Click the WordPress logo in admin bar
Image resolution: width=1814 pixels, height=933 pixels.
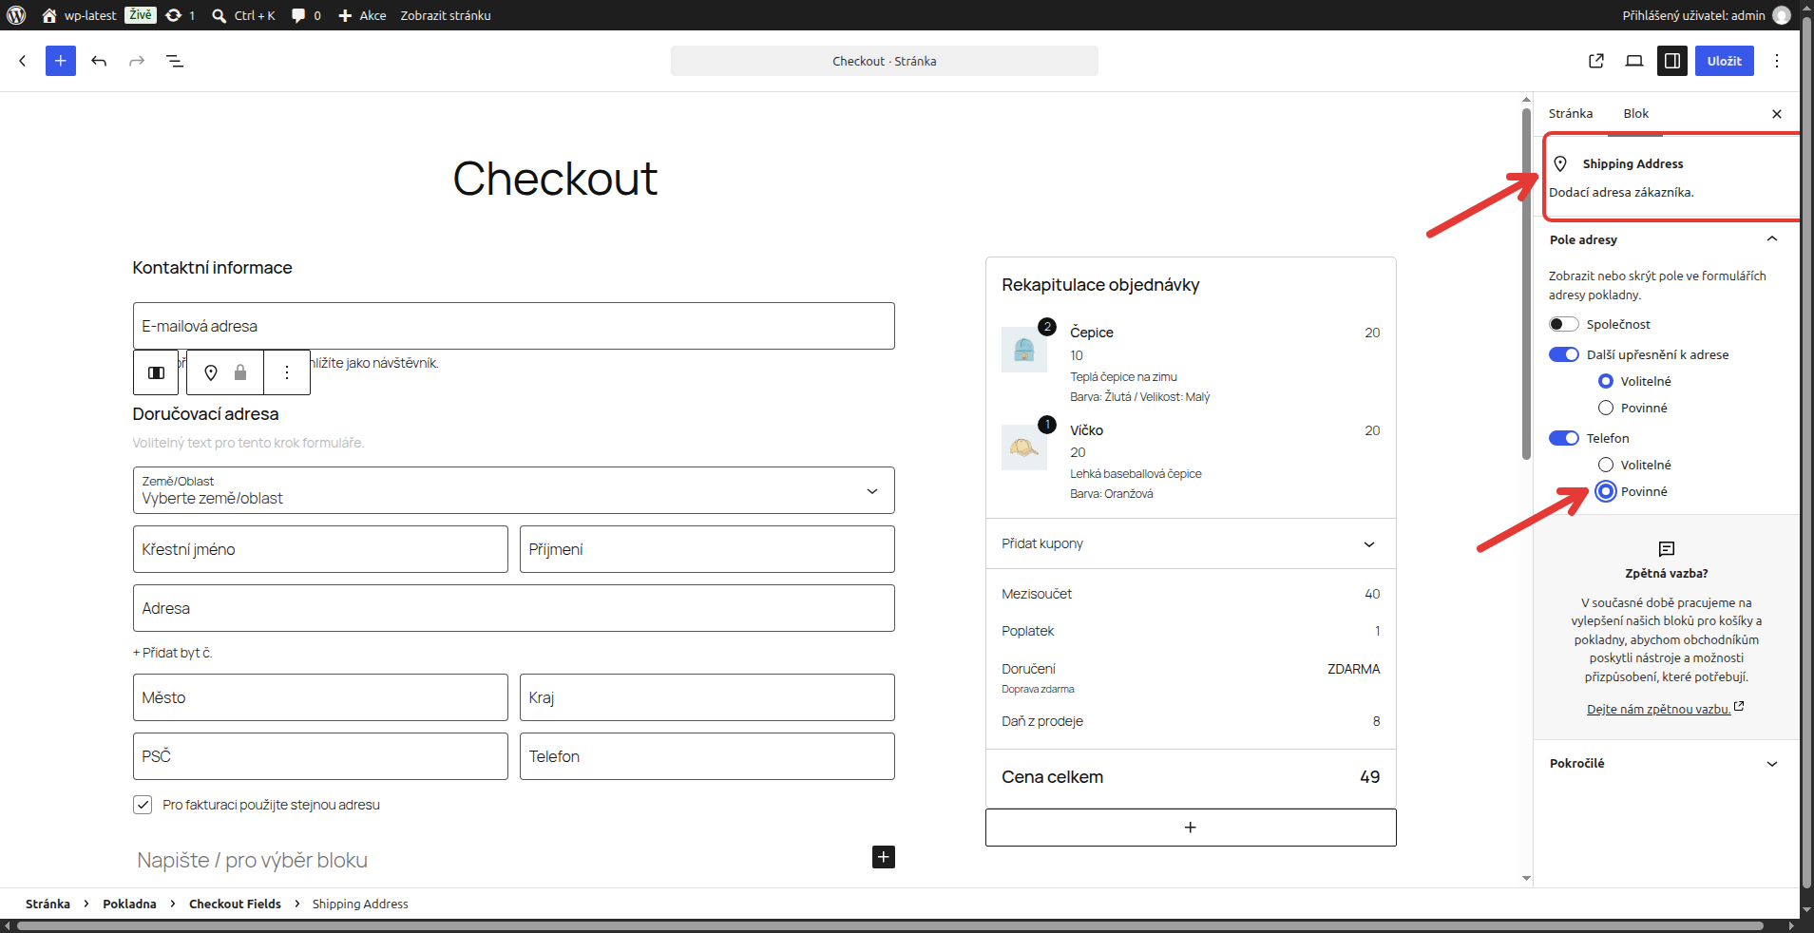(16, 15)
